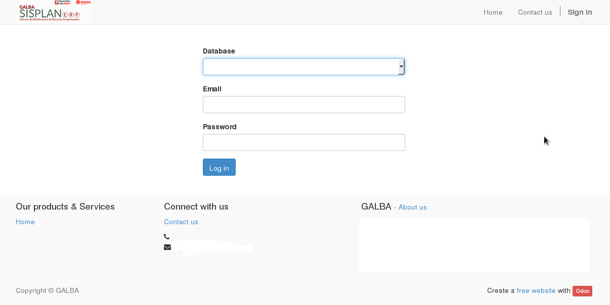The image size is (610, 305).
Task: Open Home in the top navigation
Action: coord(493,12)
